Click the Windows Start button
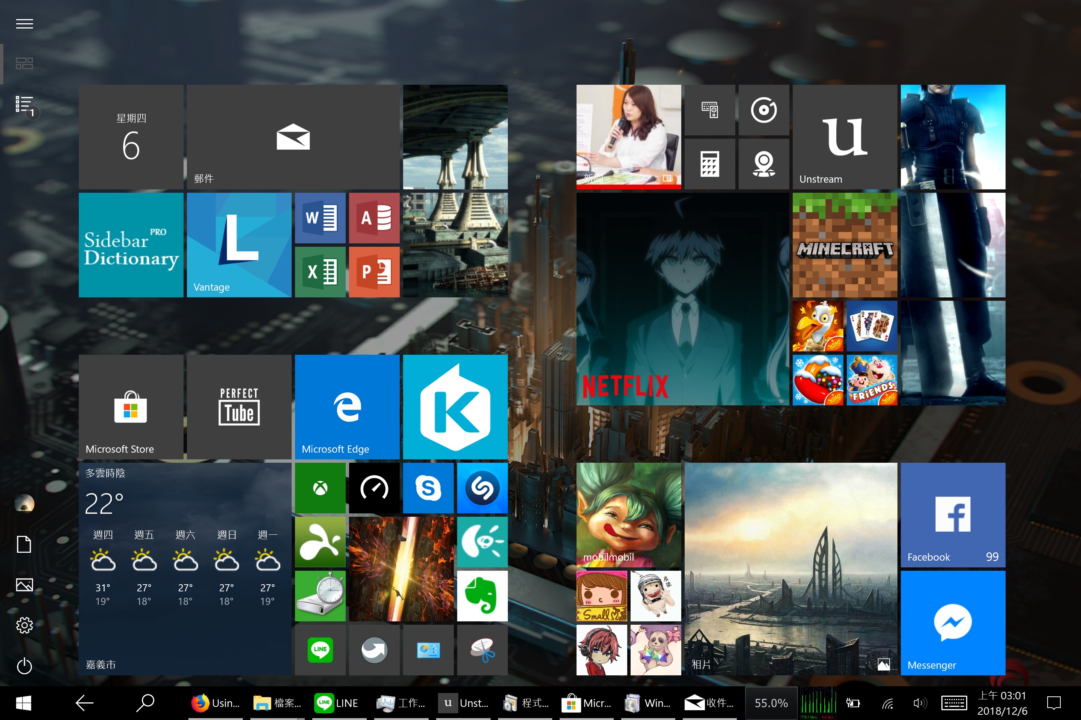 pyautogui.click(x=23, y=703)
